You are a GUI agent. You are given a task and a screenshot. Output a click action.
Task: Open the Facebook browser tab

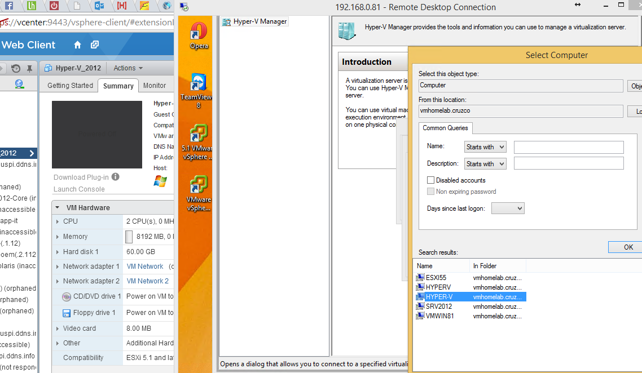(8, 6)
